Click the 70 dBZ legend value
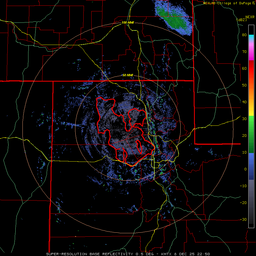This screenshot has width=256, height=256. click(244, 52)
